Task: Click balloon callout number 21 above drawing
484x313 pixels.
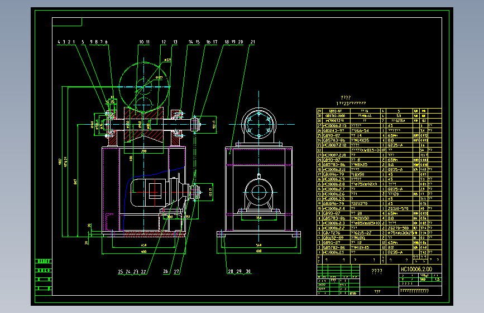Action: (x=252, y=42)
